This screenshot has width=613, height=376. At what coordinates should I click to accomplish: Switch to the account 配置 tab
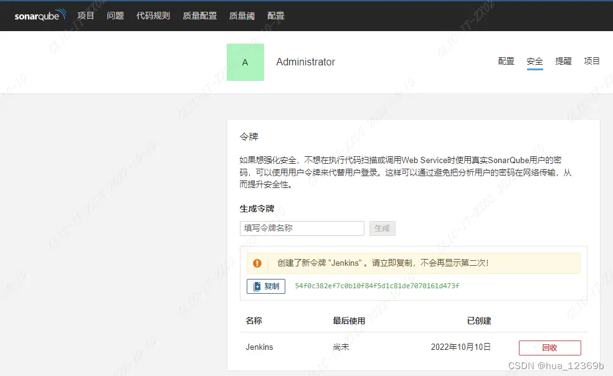506,61
